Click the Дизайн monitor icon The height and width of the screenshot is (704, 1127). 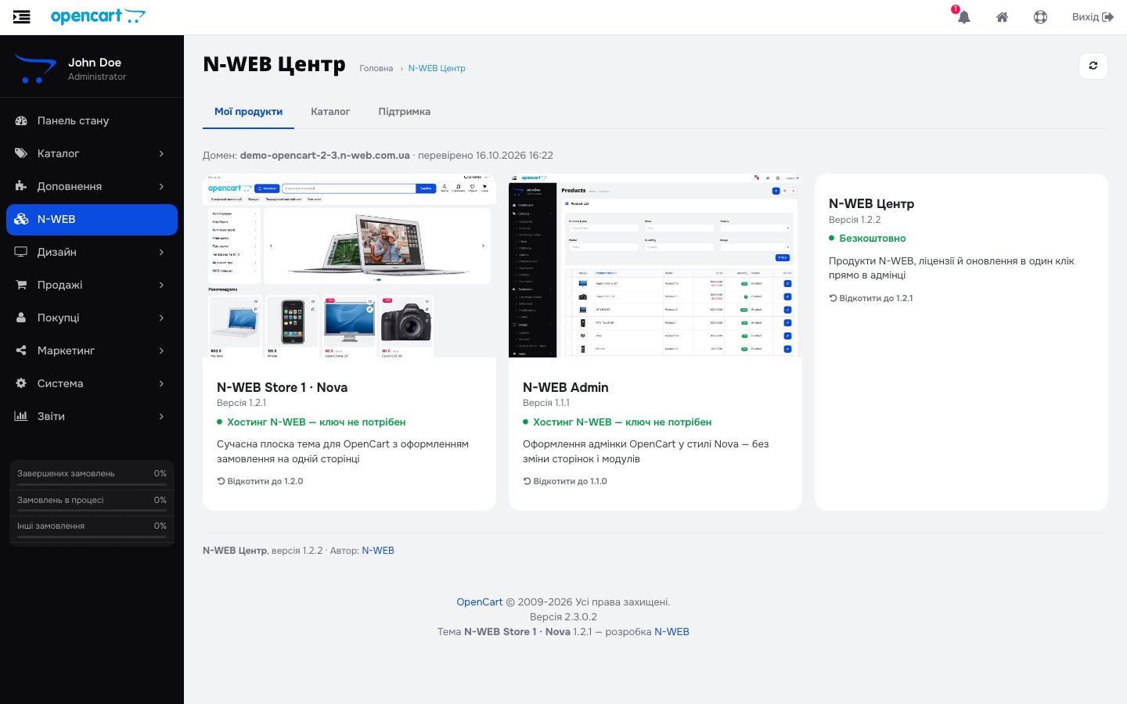pyautogui.click(x=21, y=252)
